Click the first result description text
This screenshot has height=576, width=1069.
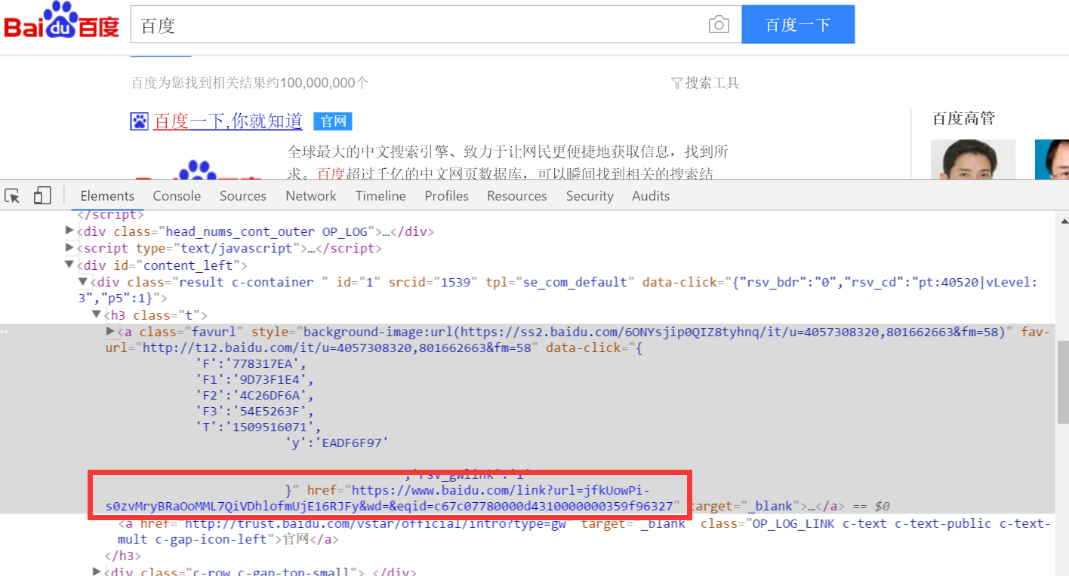click(507, 162)
